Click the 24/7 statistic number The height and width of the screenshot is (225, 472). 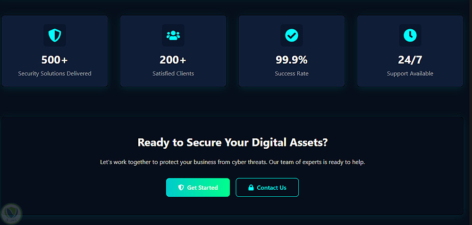[410, 60]
